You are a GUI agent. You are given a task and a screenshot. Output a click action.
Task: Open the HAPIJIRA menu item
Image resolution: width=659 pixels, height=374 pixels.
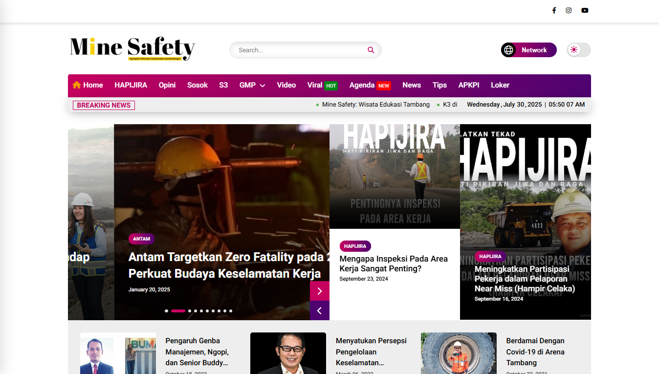point(131,85)
